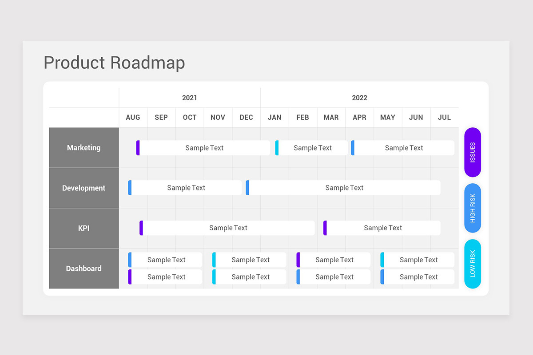Click the blue marker beside Marketing's April bar
The image size is (533, 355).
(x=352, y=148)
